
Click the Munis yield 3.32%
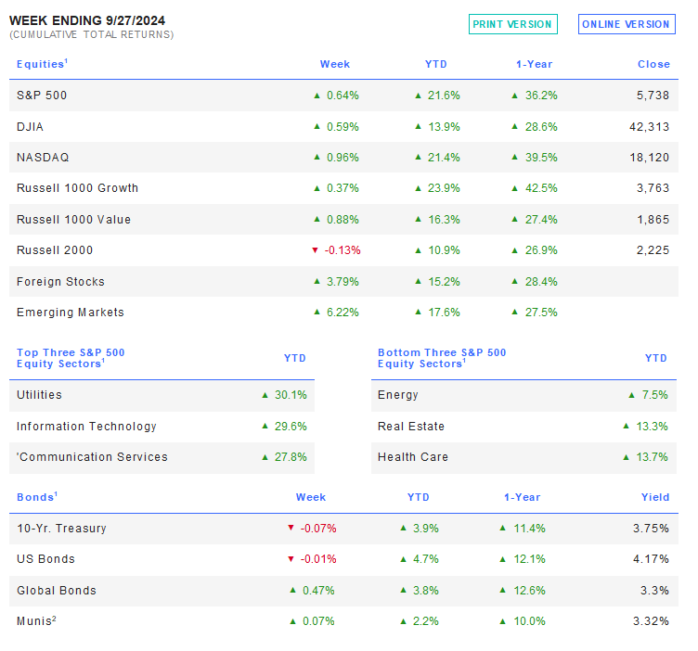click(x=651, y=620)
